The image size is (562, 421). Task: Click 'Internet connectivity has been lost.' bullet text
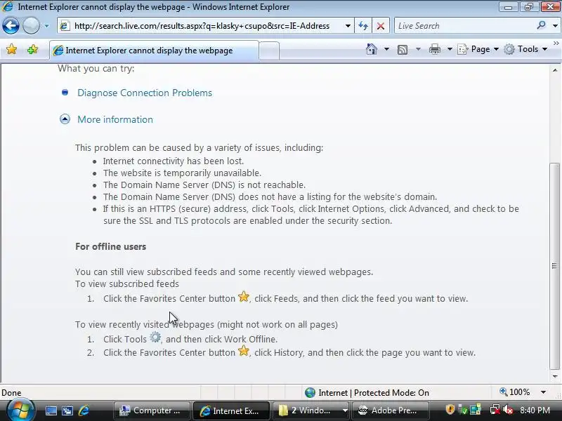click(174, 161)
